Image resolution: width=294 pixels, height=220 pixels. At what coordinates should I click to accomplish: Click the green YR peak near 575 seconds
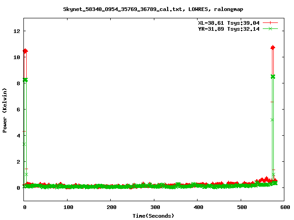273,77
